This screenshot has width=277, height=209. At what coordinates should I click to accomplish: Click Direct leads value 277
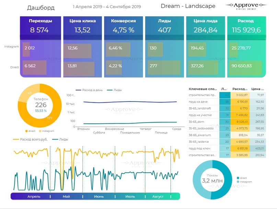pyautogui.click(x=153, y=66)
